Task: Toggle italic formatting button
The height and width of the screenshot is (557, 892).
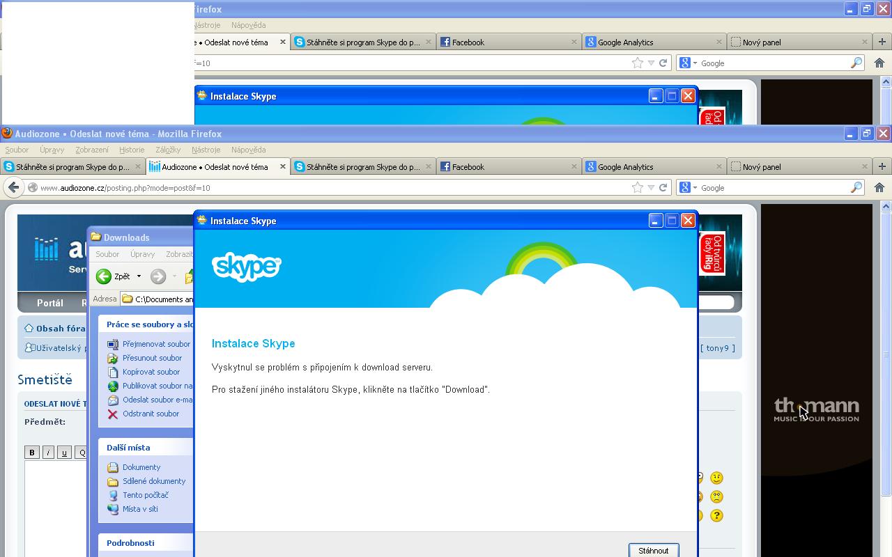Action: (x=47, y=452)
